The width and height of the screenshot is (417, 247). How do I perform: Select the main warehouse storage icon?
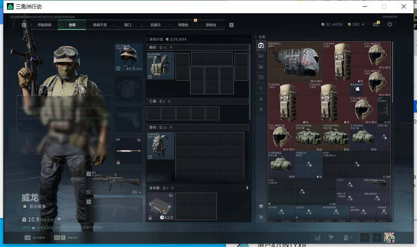(261, 45)
